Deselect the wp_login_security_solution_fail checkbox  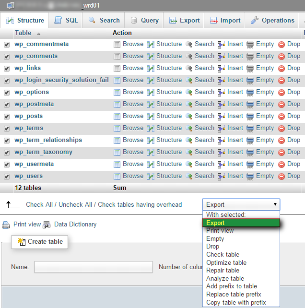[7, 80]
